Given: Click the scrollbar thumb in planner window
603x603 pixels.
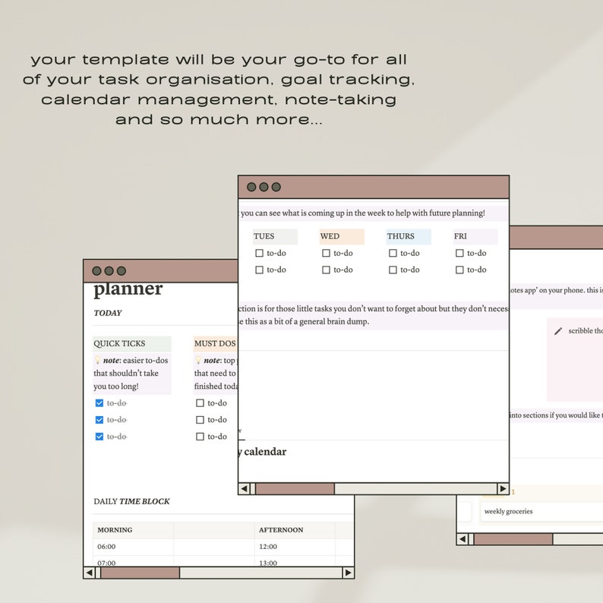Looking at the screenshot, I should [140, 573].
